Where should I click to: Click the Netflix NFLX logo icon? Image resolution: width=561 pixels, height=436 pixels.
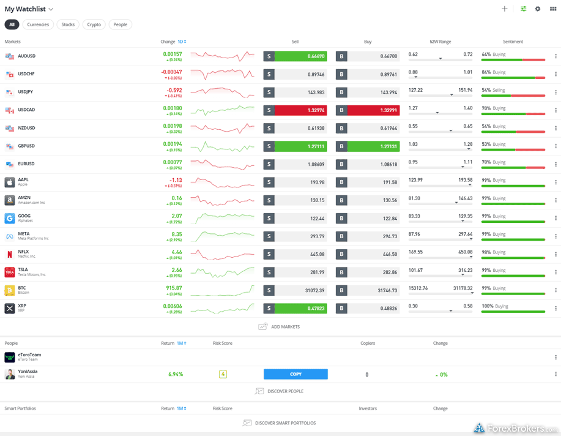(x=10, y=254)
